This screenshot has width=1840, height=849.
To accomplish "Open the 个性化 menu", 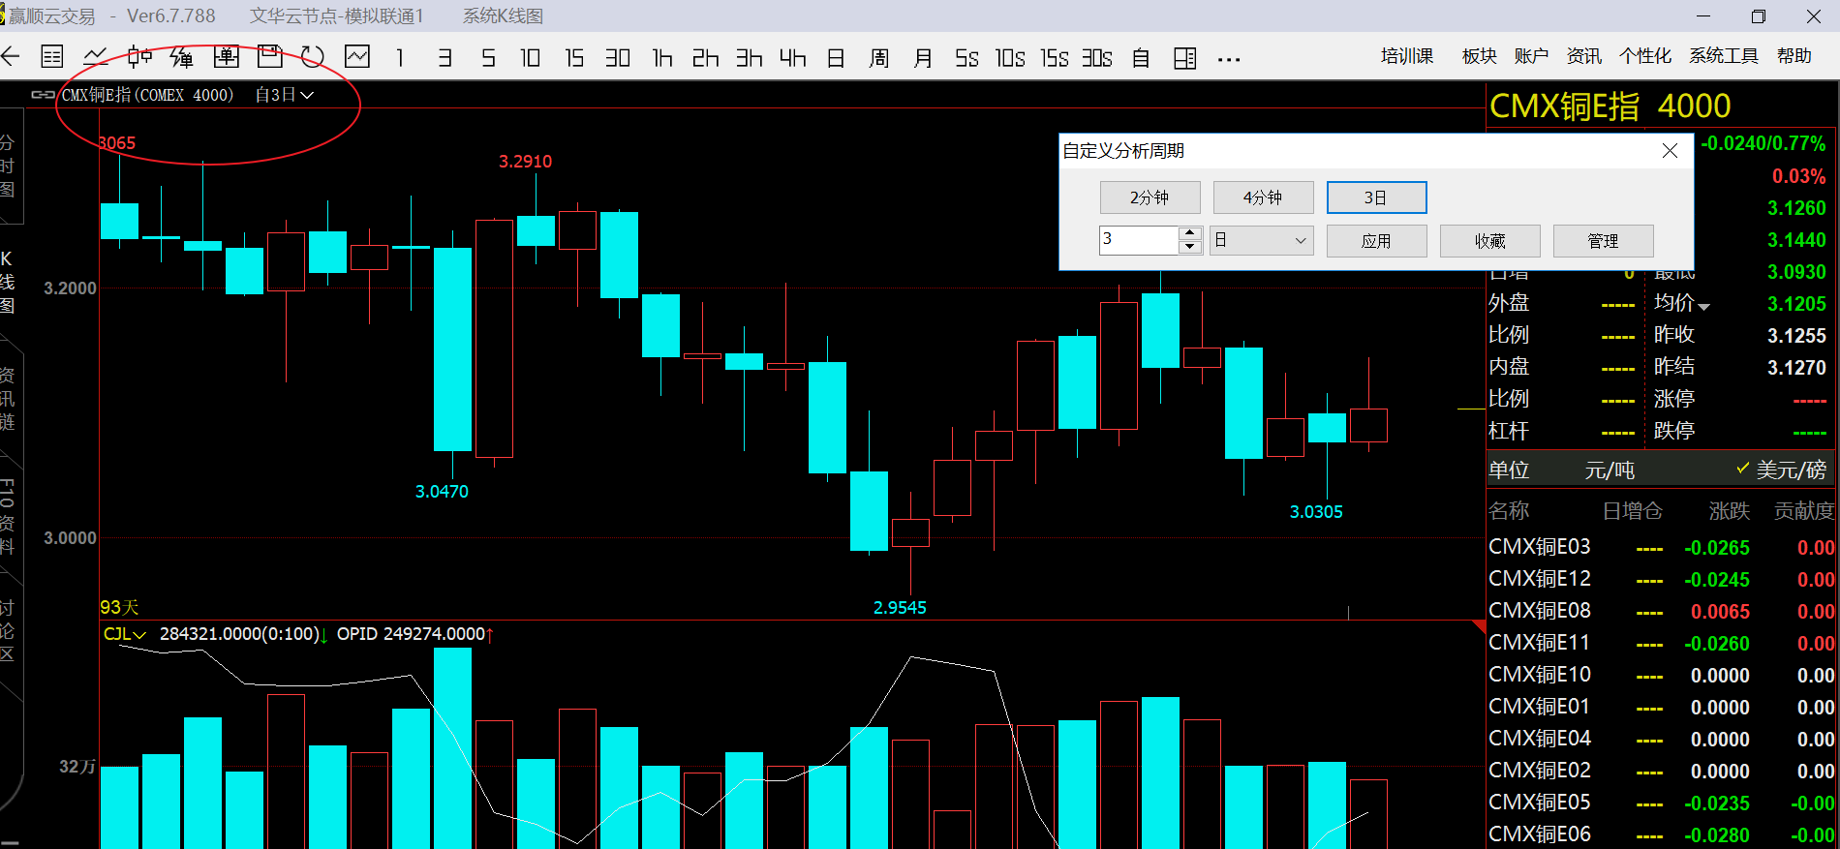I will click(x=1645, y=56).
